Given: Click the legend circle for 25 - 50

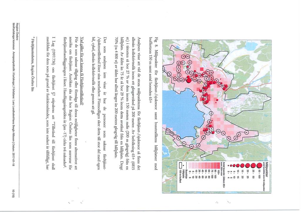Looking at the screenshot, I should click(253, 165).
